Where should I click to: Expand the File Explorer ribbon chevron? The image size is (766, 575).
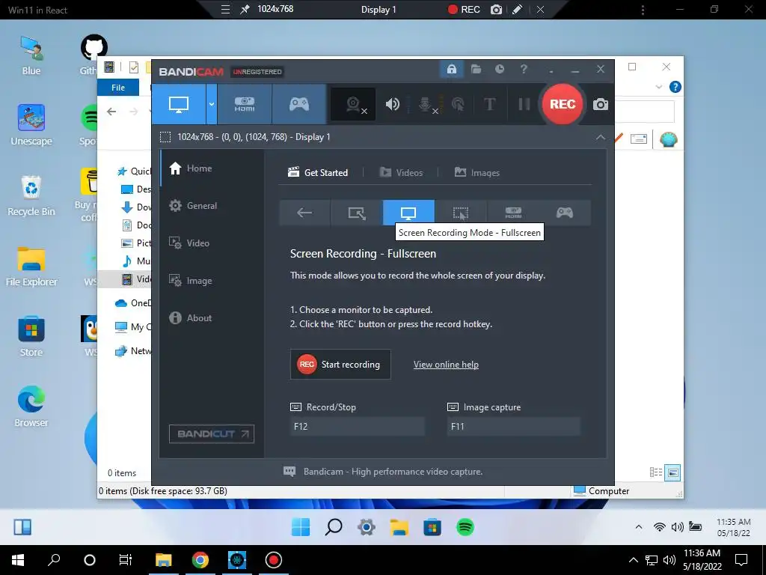click(658, 87)
